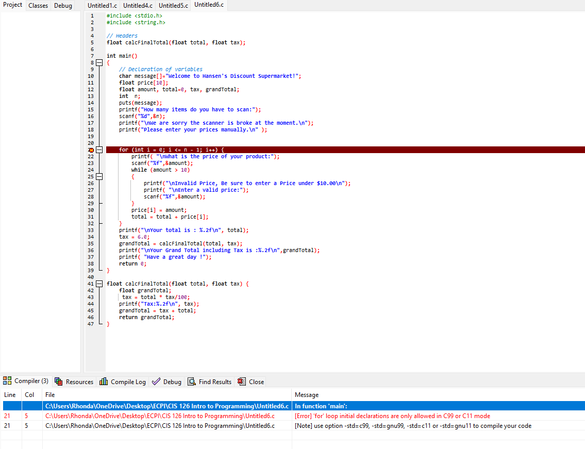This screenshot has height=449, width=585.
Task: Open the Compiler output panel
Action: point(25,380)
